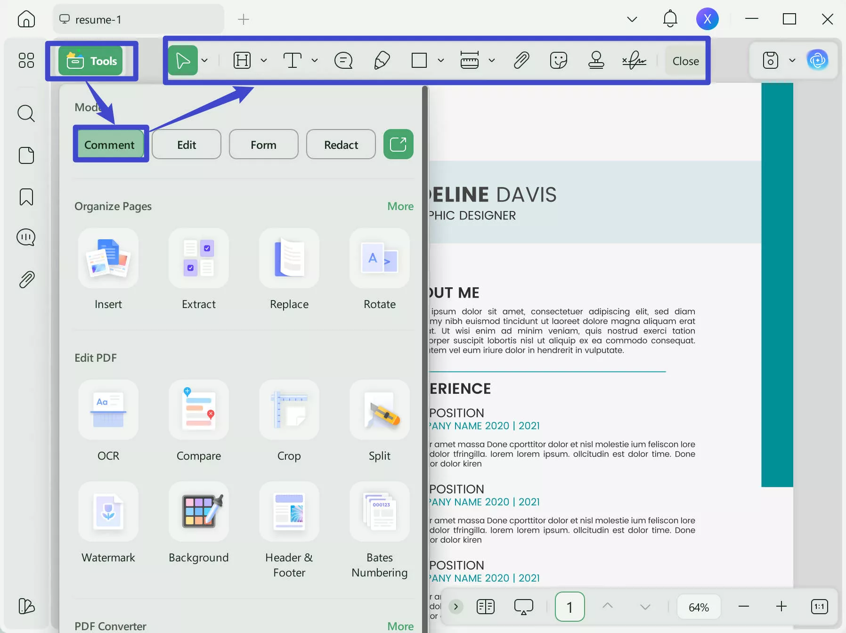Close the annotation toolbar
Image resolution: width=846 pixels, height=633 pixels.
[685, 60]
